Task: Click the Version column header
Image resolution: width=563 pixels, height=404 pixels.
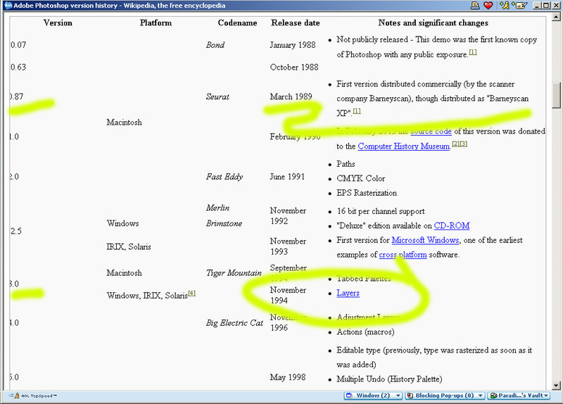Action: 58,23
